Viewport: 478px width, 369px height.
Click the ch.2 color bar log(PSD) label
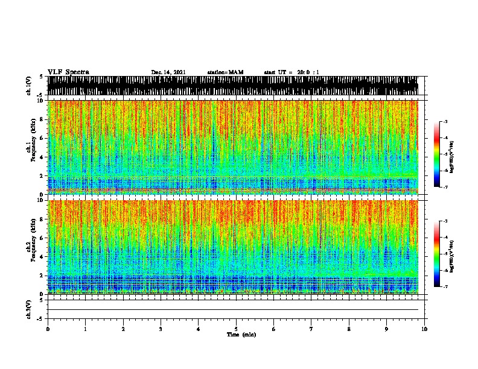(451, 256)
